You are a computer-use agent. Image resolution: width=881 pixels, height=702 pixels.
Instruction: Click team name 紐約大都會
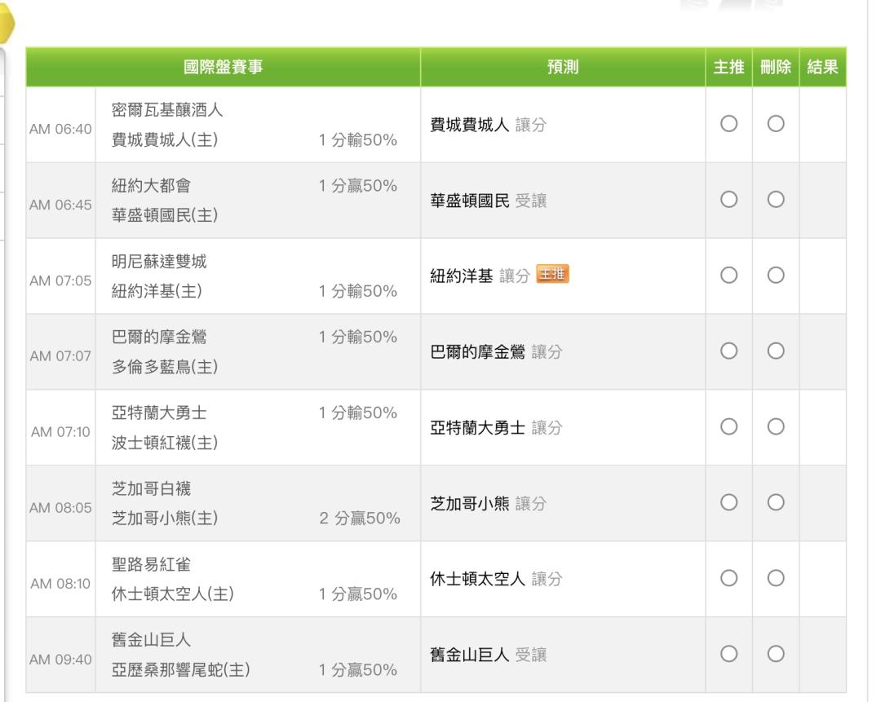pyautogui.click(x=151, y=185)
